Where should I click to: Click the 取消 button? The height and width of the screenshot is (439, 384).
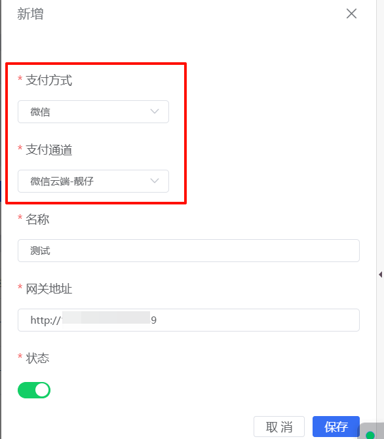(x=279, y=427)
